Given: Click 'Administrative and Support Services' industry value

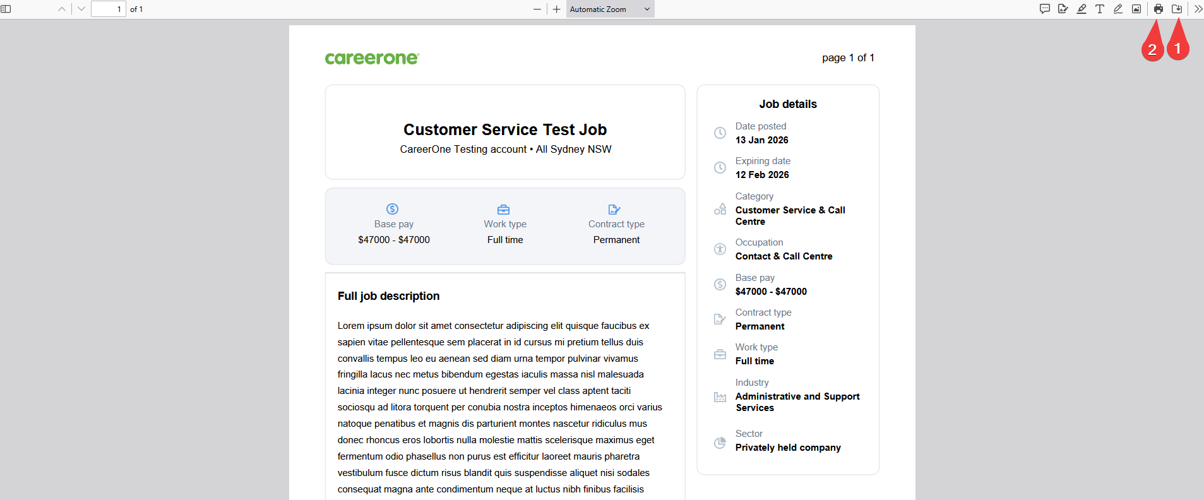Looking at the screenshot, I should pos(797,402).
